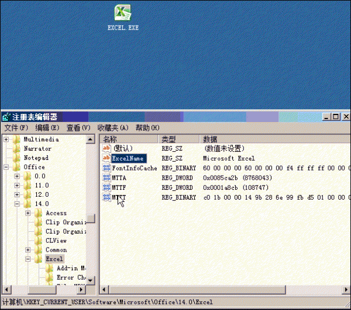Open the 查看(V) menu
Viewport: 351px width, 310px height.
[78, 128]
